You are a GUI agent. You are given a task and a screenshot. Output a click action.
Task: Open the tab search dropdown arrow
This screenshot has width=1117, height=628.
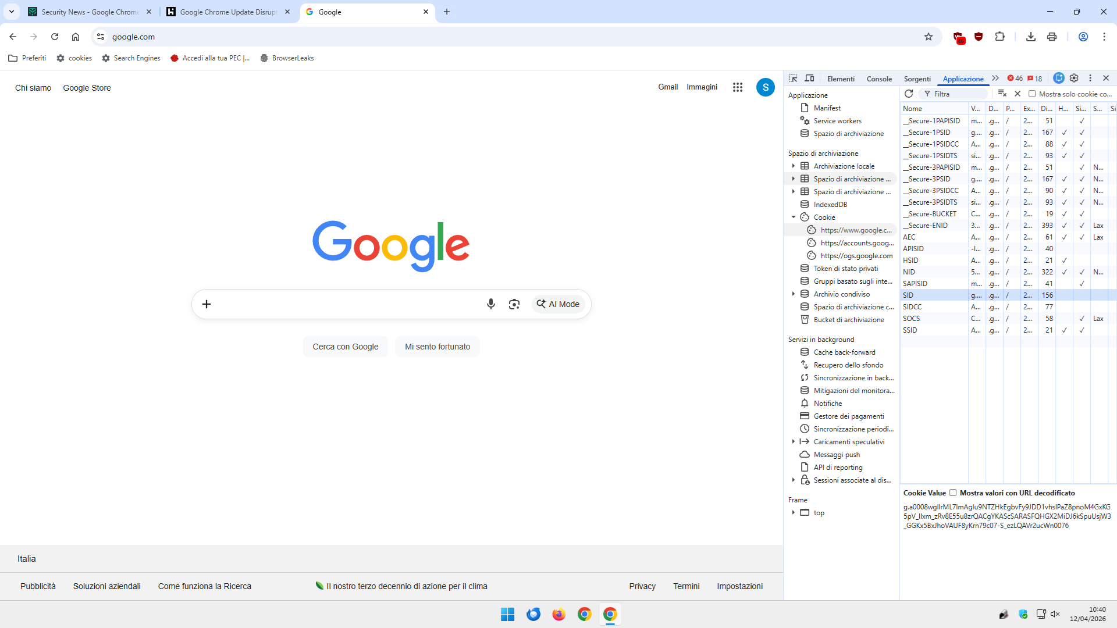coord(12,12)
